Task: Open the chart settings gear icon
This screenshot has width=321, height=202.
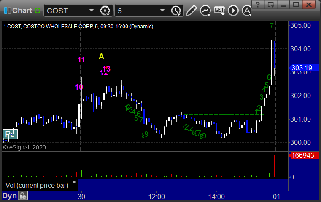Action: (x=105, y=11)
